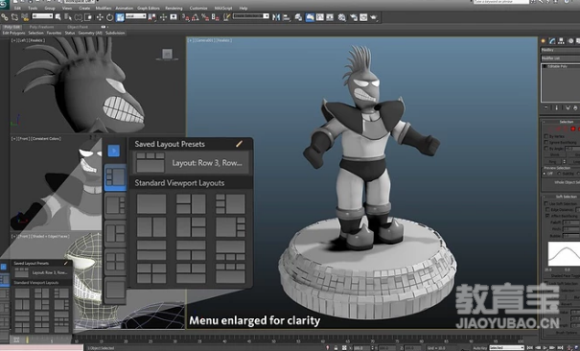Choose the single-viewport standard layout thumbnail
This screenshot has width=580, height=351.
(151, 204)
